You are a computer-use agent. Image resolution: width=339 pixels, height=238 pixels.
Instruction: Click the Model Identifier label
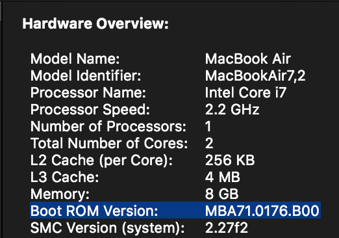pos(86,75)
